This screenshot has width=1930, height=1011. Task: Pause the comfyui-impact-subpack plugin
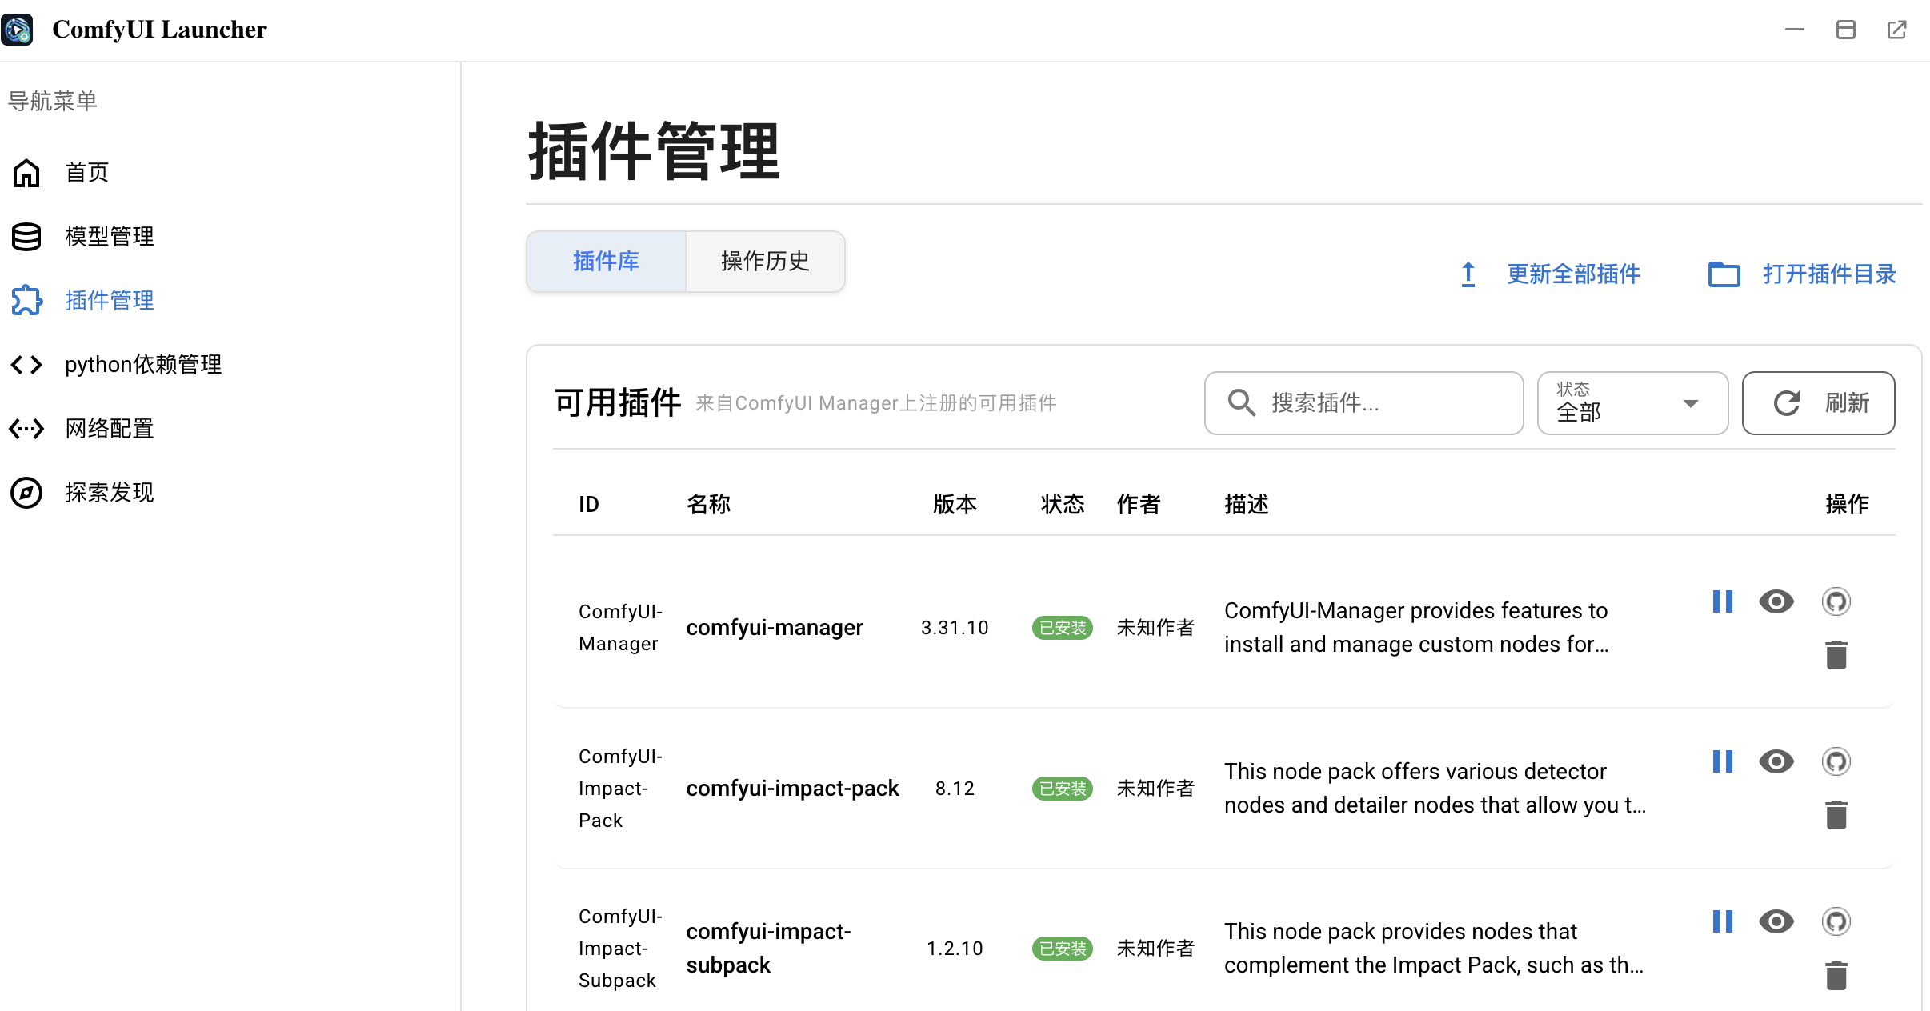click(x=1723, y=921)
